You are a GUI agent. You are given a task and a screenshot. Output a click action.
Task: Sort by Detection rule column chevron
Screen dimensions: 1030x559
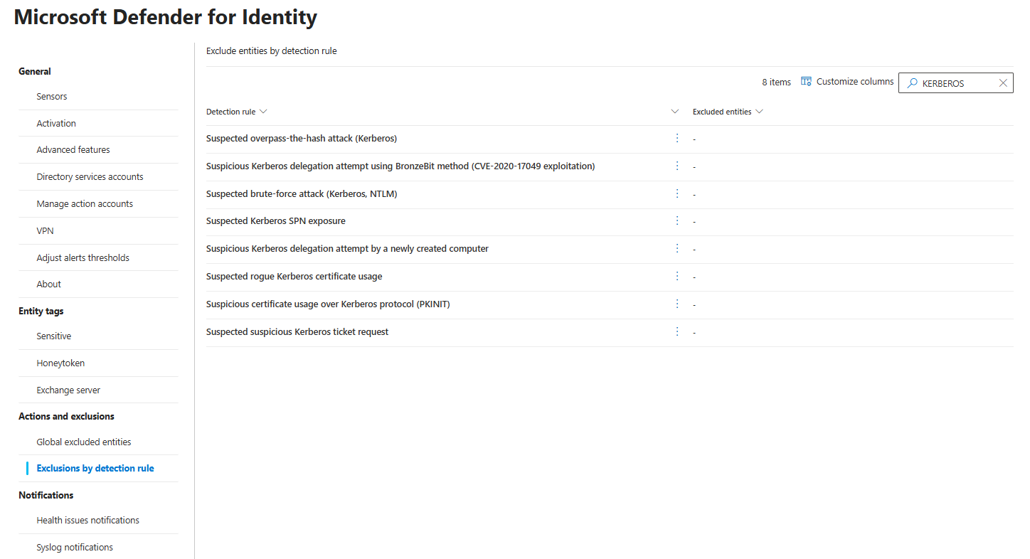pyautogui.click(x=263, y=112)
